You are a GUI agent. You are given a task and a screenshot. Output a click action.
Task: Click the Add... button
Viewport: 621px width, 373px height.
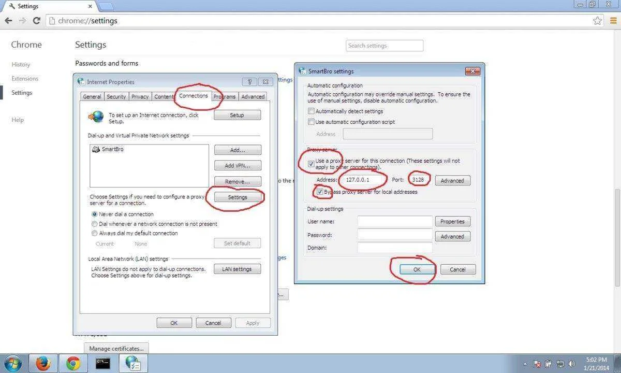pyautogui.click(x=238, y=150)
